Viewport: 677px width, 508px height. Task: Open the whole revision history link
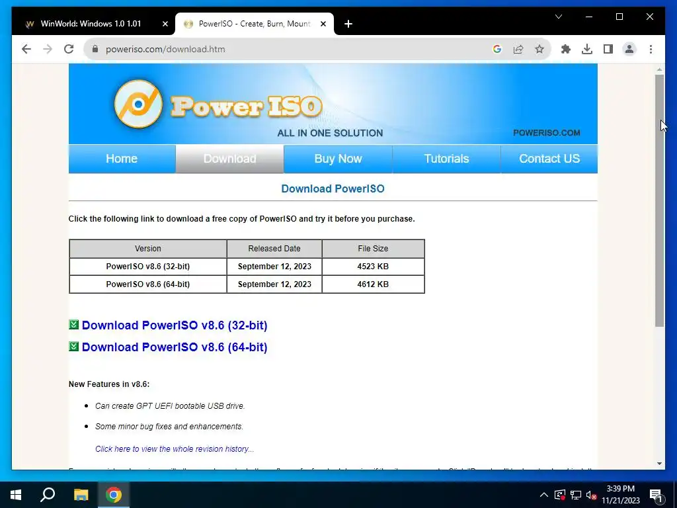point(175,449)
